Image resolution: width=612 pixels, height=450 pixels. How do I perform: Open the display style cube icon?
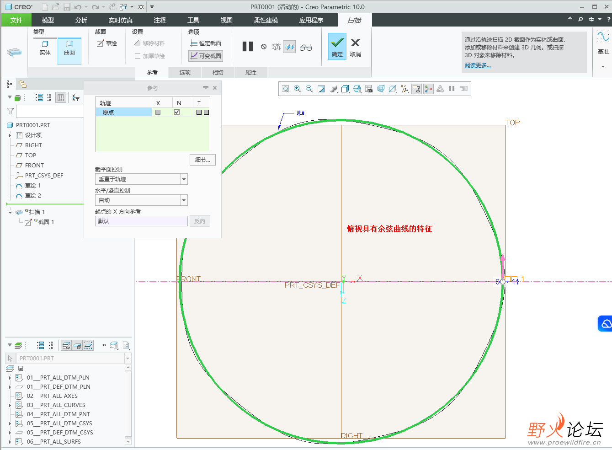tap(346, 89)
